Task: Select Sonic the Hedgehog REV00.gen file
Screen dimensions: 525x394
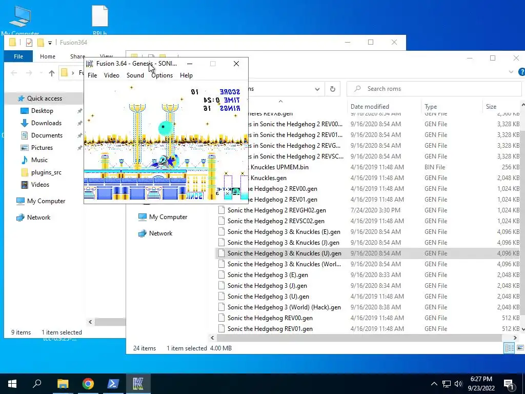Action: [x=270, y=318]
